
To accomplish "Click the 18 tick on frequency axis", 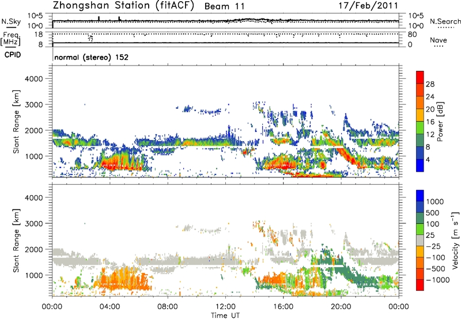I will pyautogui.click(x=39, y=35).
